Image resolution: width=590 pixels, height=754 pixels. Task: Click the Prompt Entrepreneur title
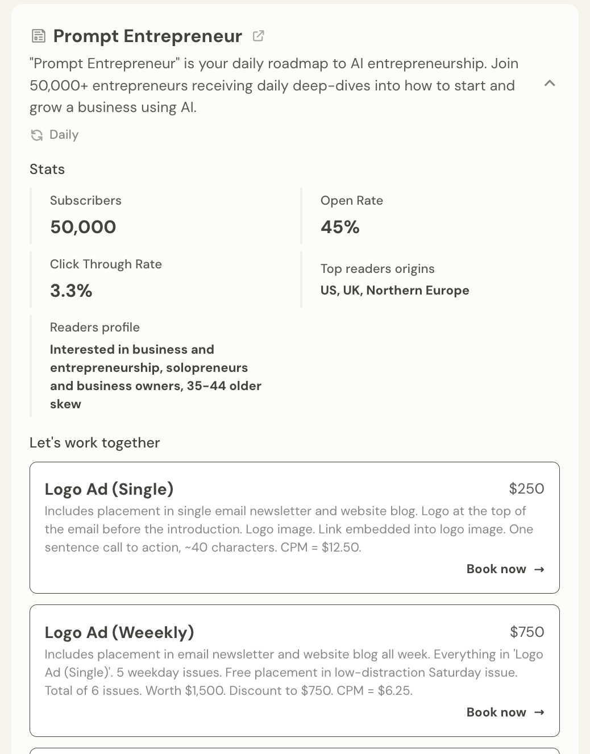pyautogui.click(x=147, y=36)
